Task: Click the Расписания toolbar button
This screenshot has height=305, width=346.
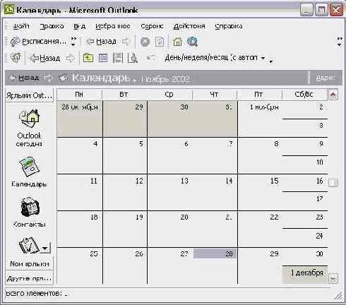Action: click(38, 42)
